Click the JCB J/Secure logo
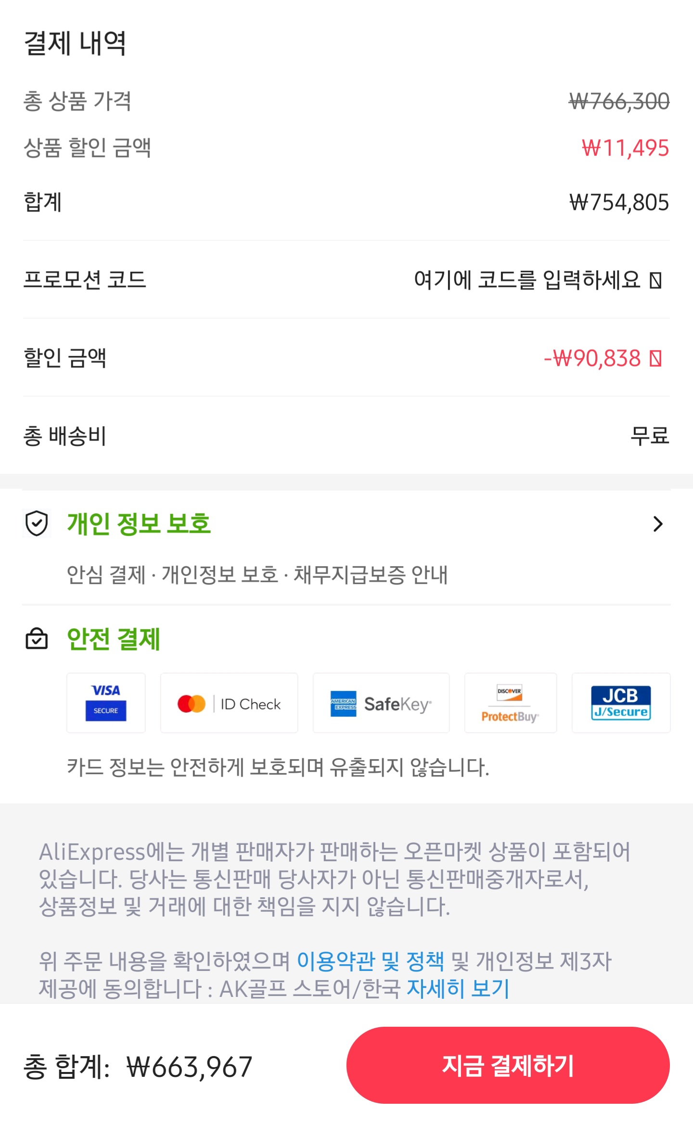Screen dimensions: 693x1123 tap(621, 703)
